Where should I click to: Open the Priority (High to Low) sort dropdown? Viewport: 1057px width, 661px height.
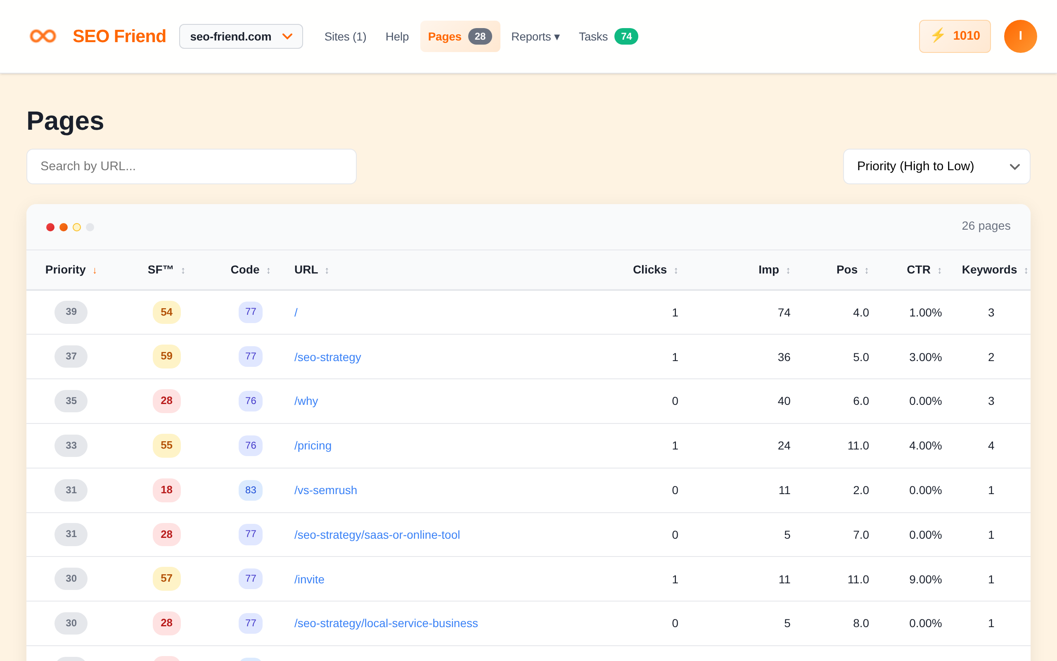click(x=936, y=166)
